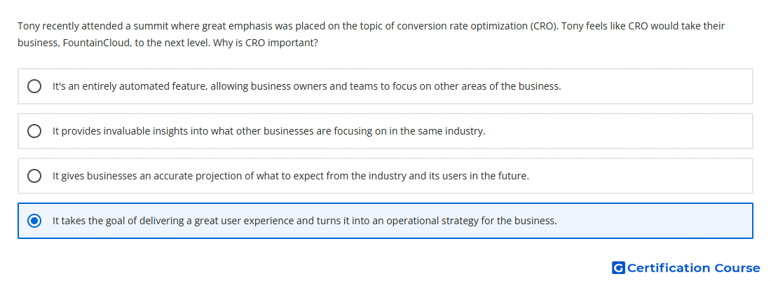The image size is (771, 281).
Task: Click the selected radio for great user experience
Action: pyautogui.click(x=34, y=221)
